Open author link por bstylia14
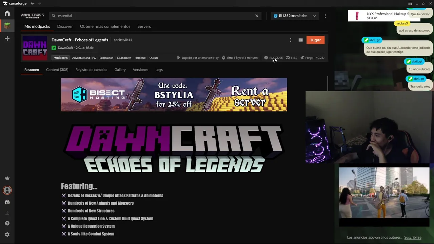The width and height of the screenshot is (434, 244). tap(123, 40)
